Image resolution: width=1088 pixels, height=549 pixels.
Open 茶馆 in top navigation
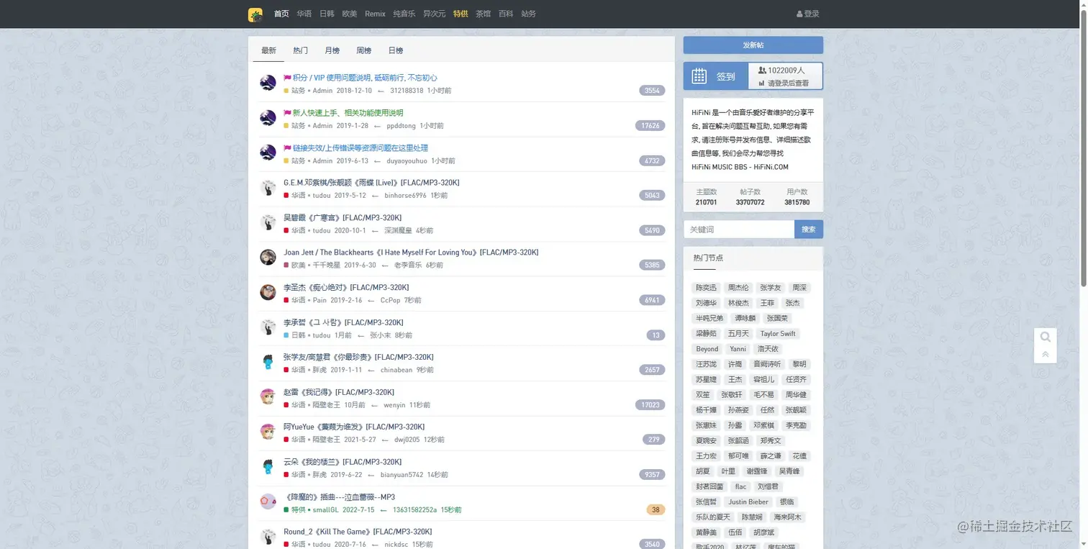pyautogui.click(x=483, y=14)
